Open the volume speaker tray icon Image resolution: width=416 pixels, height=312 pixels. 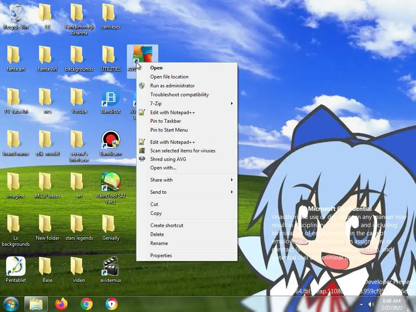pos(371,304)
